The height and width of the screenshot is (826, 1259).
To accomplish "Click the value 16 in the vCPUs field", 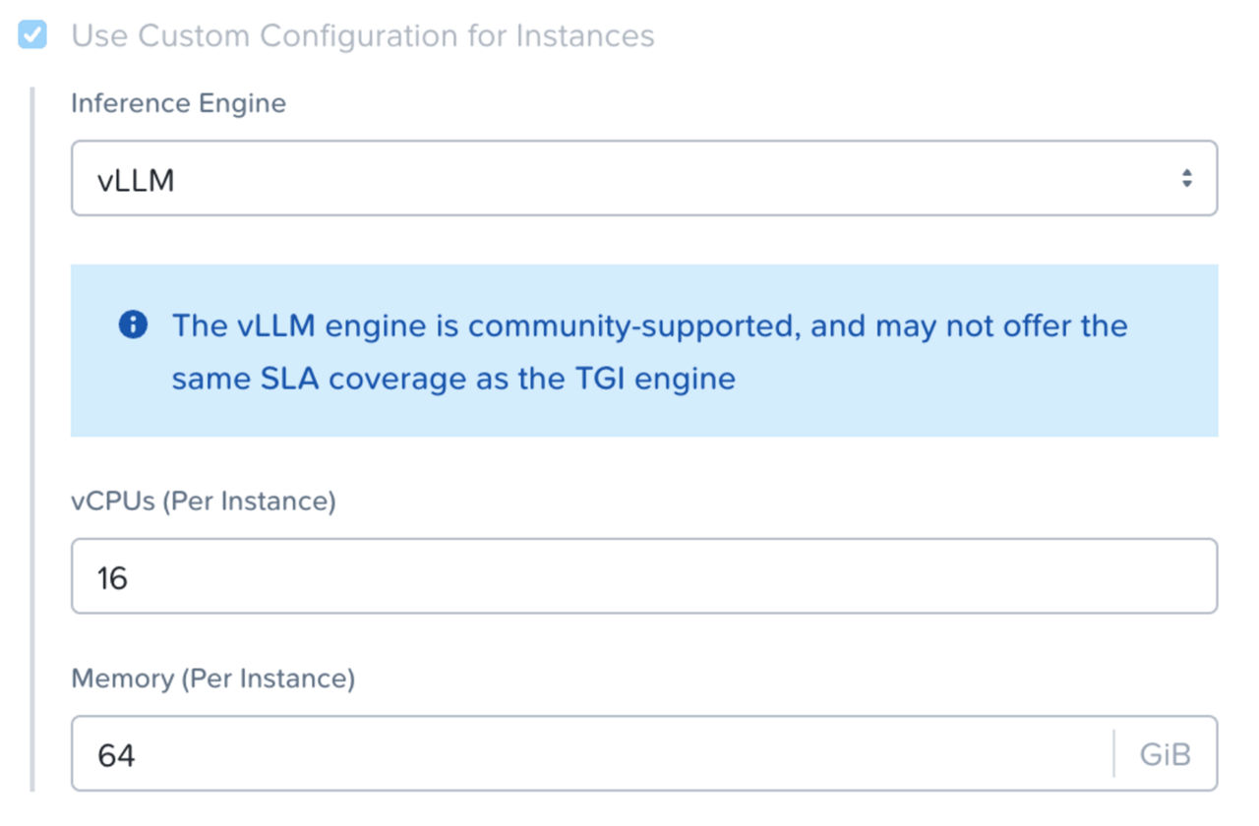I will point(110,577).
